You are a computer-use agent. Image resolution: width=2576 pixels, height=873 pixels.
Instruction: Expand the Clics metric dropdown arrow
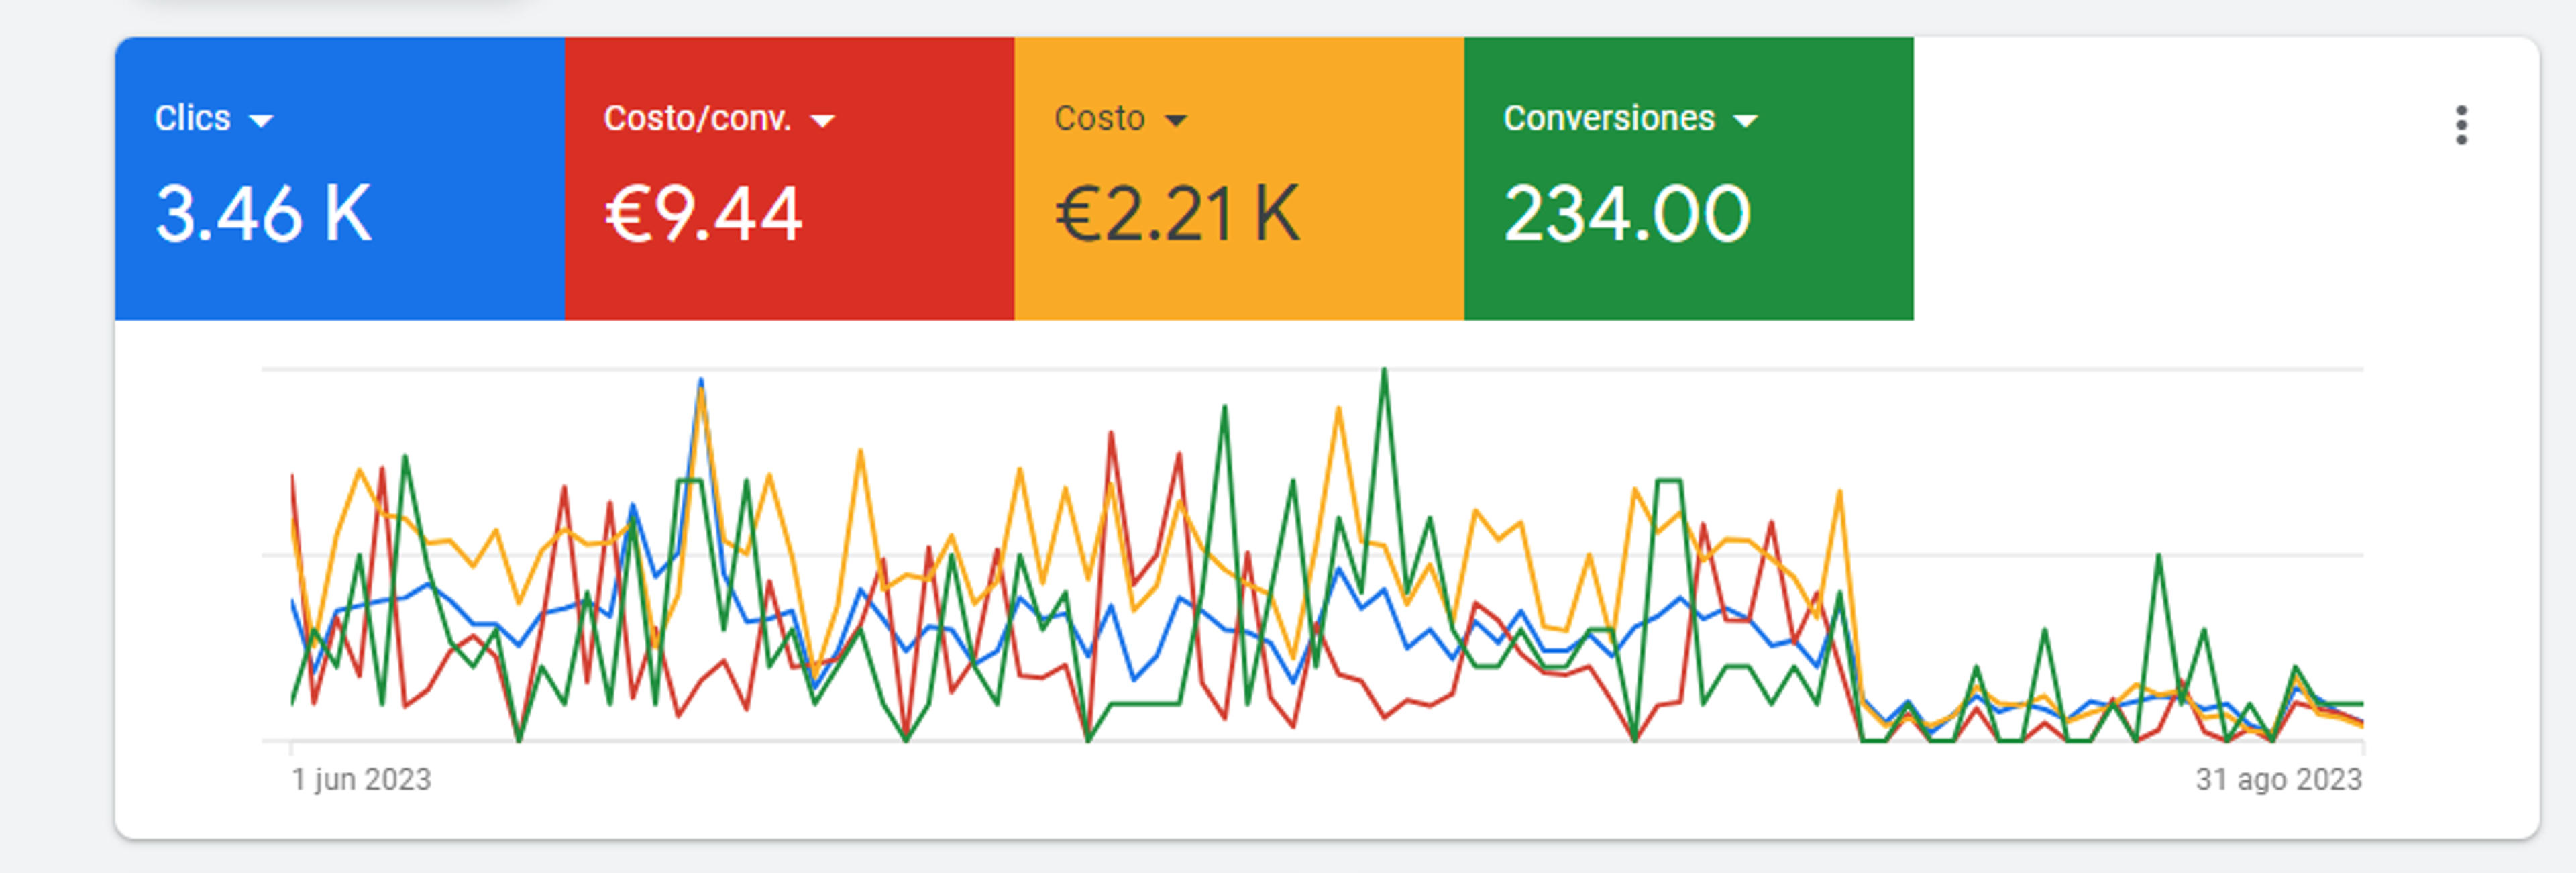pos(261,121)
